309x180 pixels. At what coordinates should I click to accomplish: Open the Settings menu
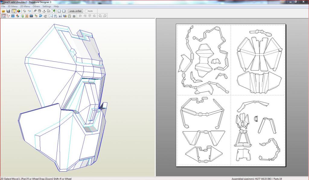(x=47, y=6)
